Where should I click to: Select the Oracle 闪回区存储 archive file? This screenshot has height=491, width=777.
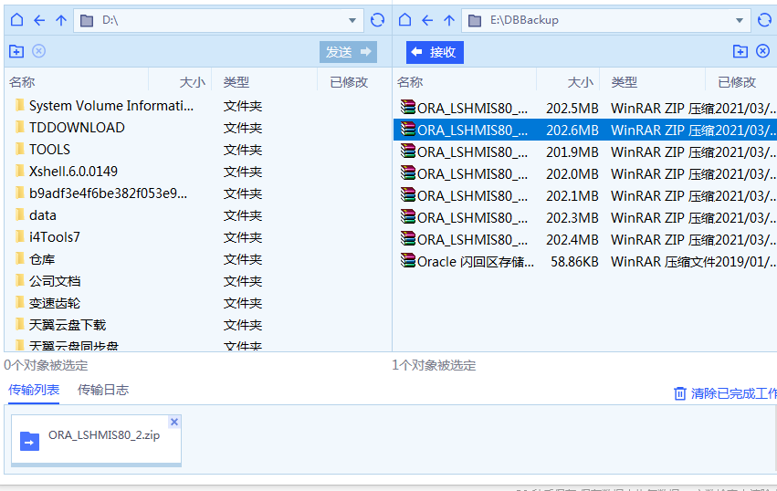click(472, 261)
